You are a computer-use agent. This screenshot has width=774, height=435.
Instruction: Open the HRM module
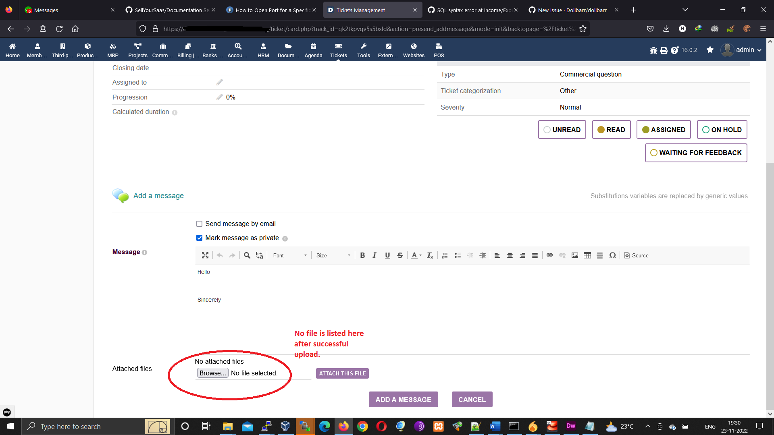click(263, 49)
